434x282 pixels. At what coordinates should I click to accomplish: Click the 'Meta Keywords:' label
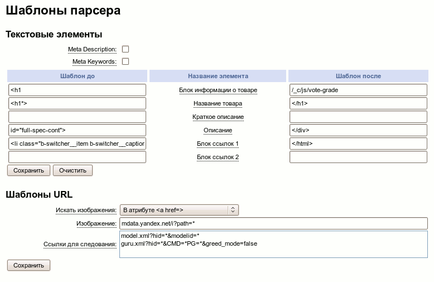coord(94,61)
